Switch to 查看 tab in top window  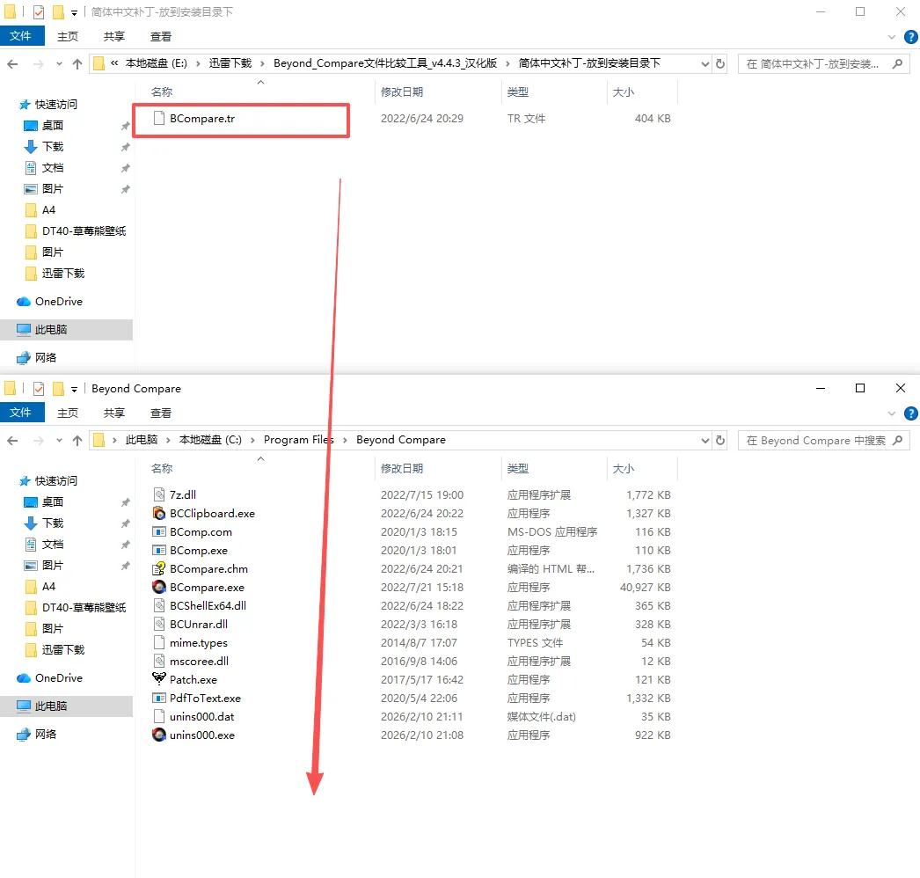[x=161, y=36]
